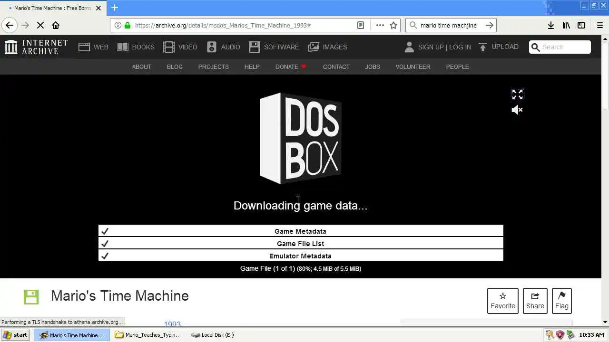Click SIGN UP | LOG IN
This screenshot has height=342, width=609.
[x=444, y=47]
